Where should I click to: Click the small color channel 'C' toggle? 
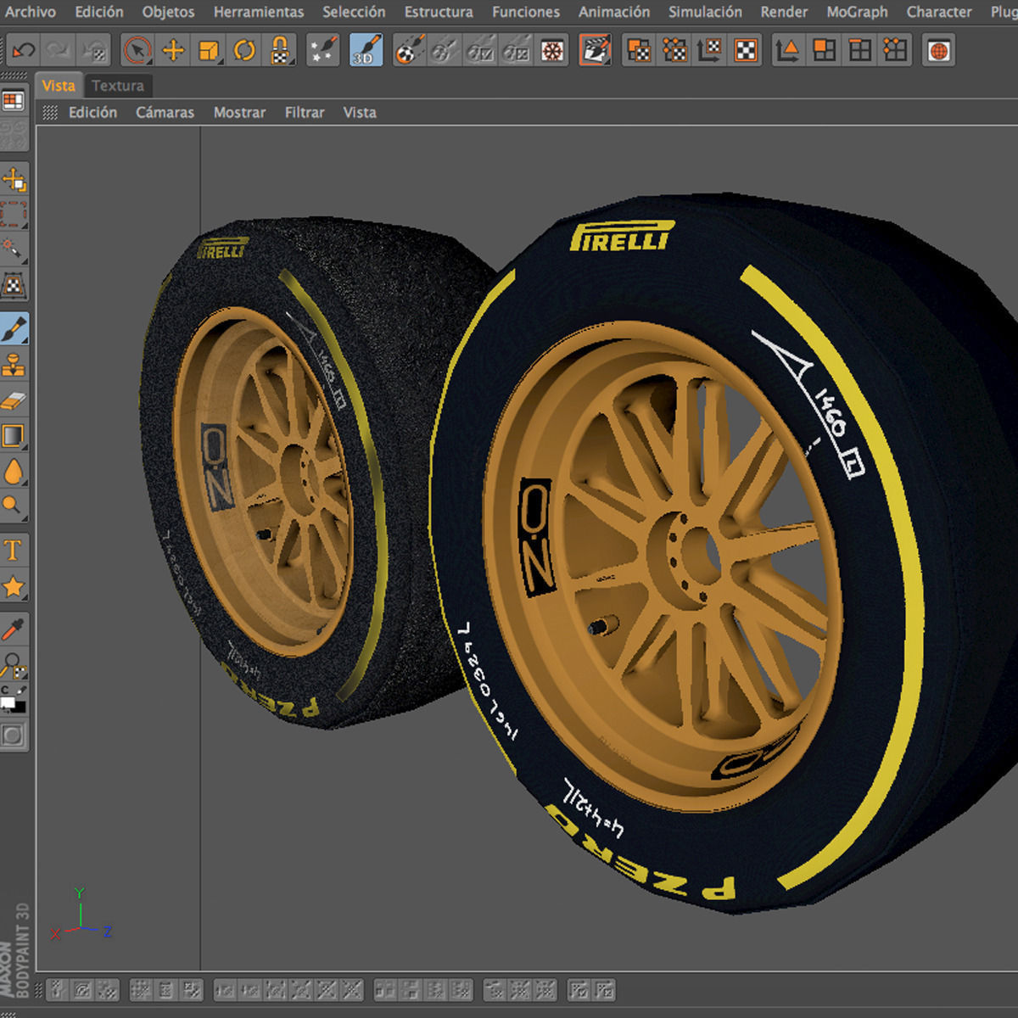pos(5,689)
